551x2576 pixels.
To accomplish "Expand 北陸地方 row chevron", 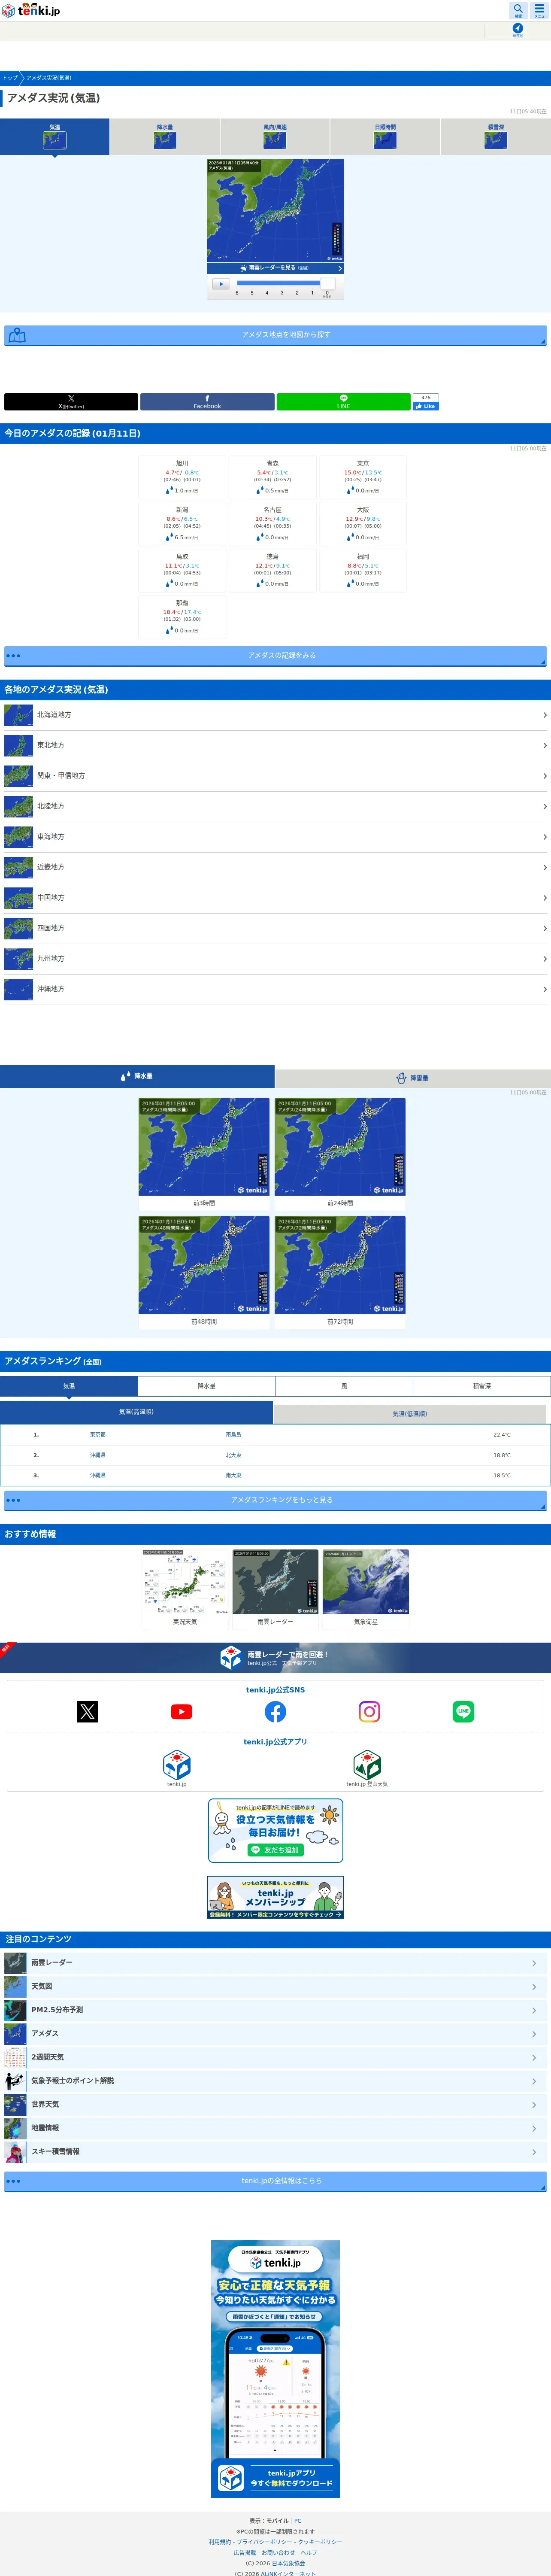I will [x=544, y=807].
